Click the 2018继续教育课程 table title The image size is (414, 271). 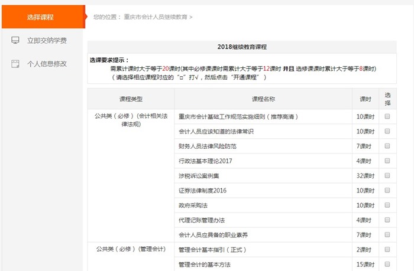click(x=242, y=47)
